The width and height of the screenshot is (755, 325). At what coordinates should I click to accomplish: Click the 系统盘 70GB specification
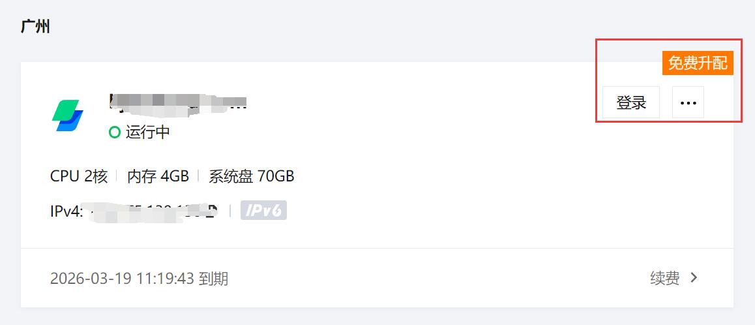(252, 176)
